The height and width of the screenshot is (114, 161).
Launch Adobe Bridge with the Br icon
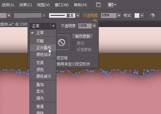tap(98, 5)
